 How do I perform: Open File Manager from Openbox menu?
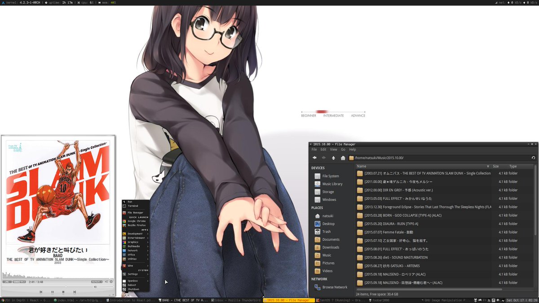pyautogui.click(x=135, y=213)
